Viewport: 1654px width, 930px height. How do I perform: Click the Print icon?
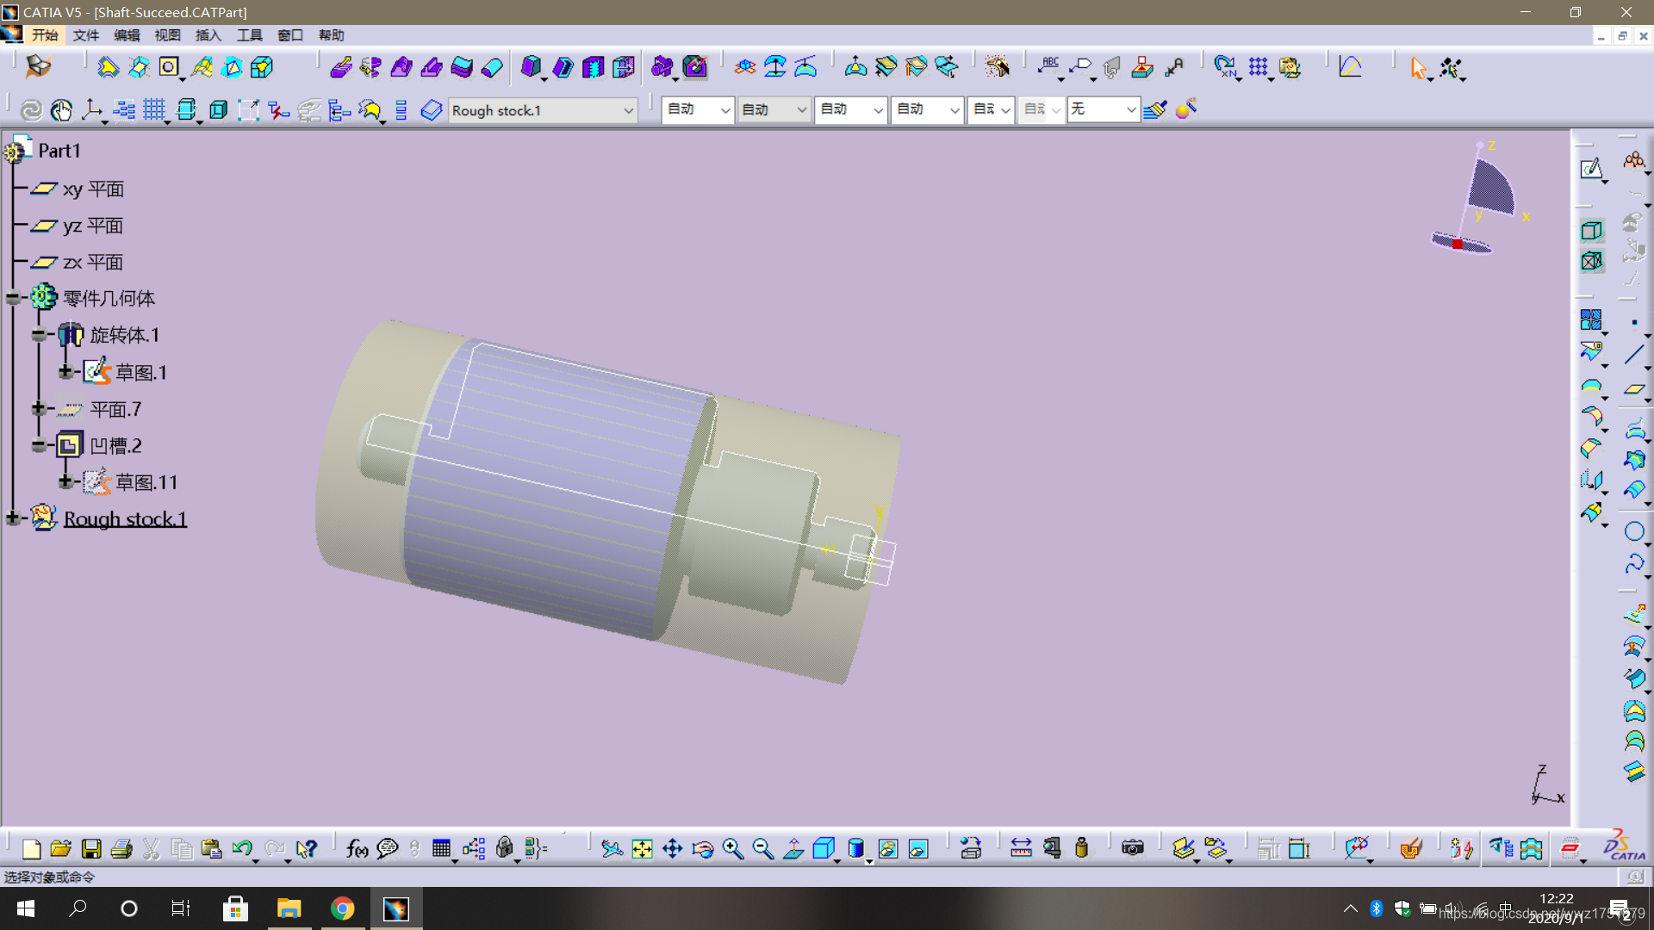[x=121, y=849]
